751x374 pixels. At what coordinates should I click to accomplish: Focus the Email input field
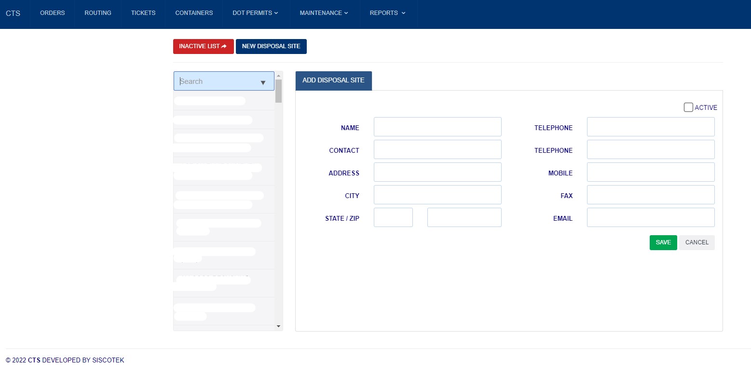coord(650,217)
